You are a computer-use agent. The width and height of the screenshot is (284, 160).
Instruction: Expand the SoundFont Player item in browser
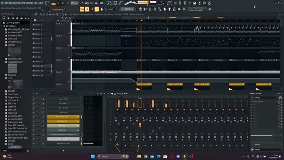(x=15, y=62)
